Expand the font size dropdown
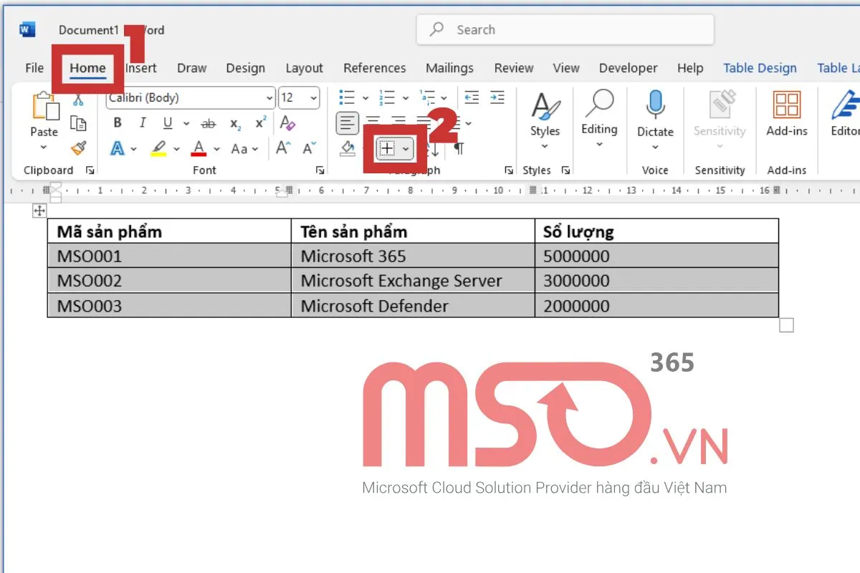The height and width of the screenshot is (573, 860). coord(313,98)
